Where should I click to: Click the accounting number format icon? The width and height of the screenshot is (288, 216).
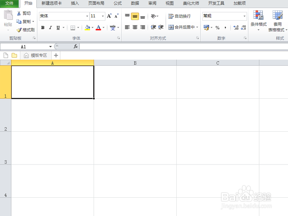click(x=206, y=28)
